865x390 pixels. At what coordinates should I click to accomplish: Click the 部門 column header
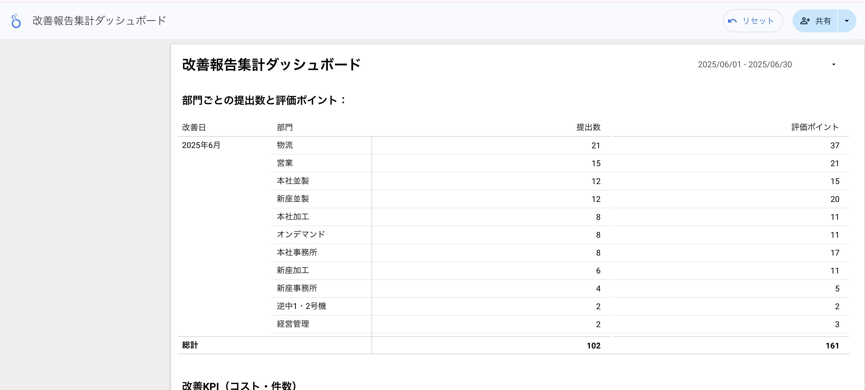pos(284,127)
